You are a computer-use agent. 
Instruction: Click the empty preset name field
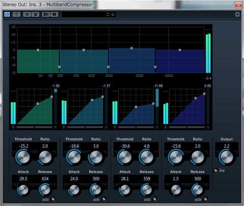click(x=84, y=15)
